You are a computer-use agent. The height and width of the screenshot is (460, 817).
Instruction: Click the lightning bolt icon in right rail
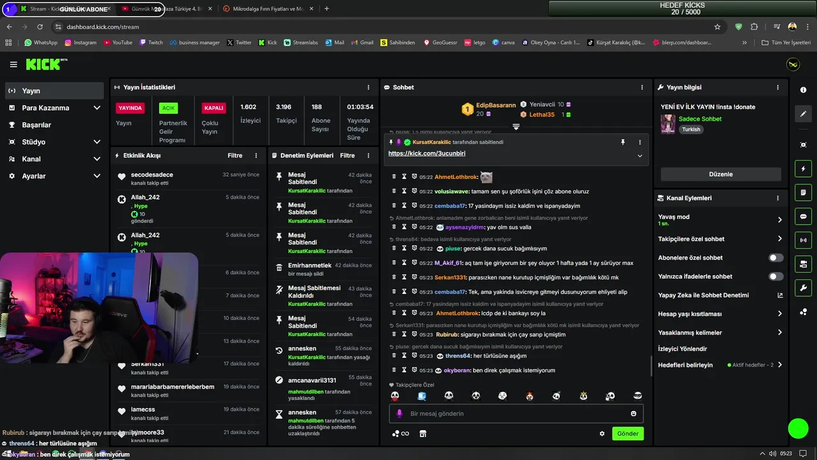coord(803,169)
